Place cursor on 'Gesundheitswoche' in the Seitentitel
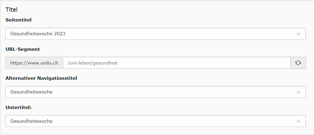The image size is (314, 135). 31,34
